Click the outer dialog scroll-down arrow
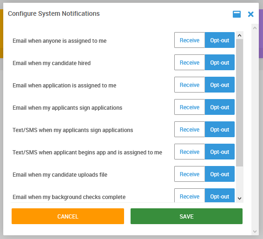This screenshot has height=239, width=263. (255, 232)
